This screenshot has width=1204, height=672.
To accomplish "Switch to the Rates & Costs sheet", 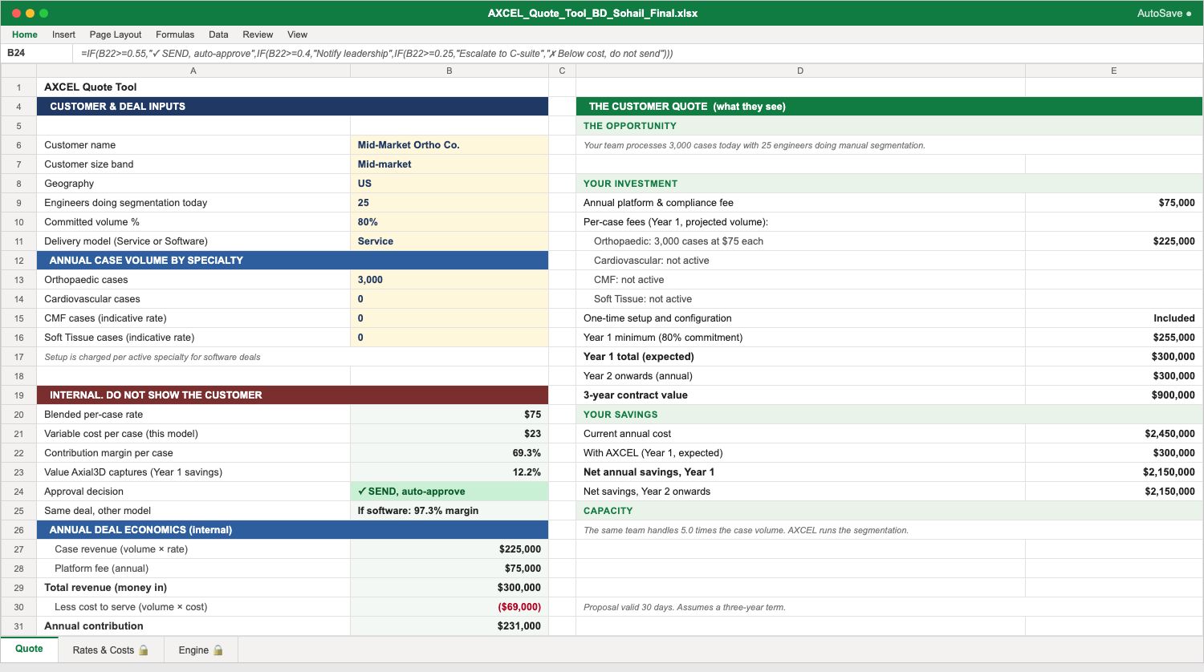I will click(111, 650).
